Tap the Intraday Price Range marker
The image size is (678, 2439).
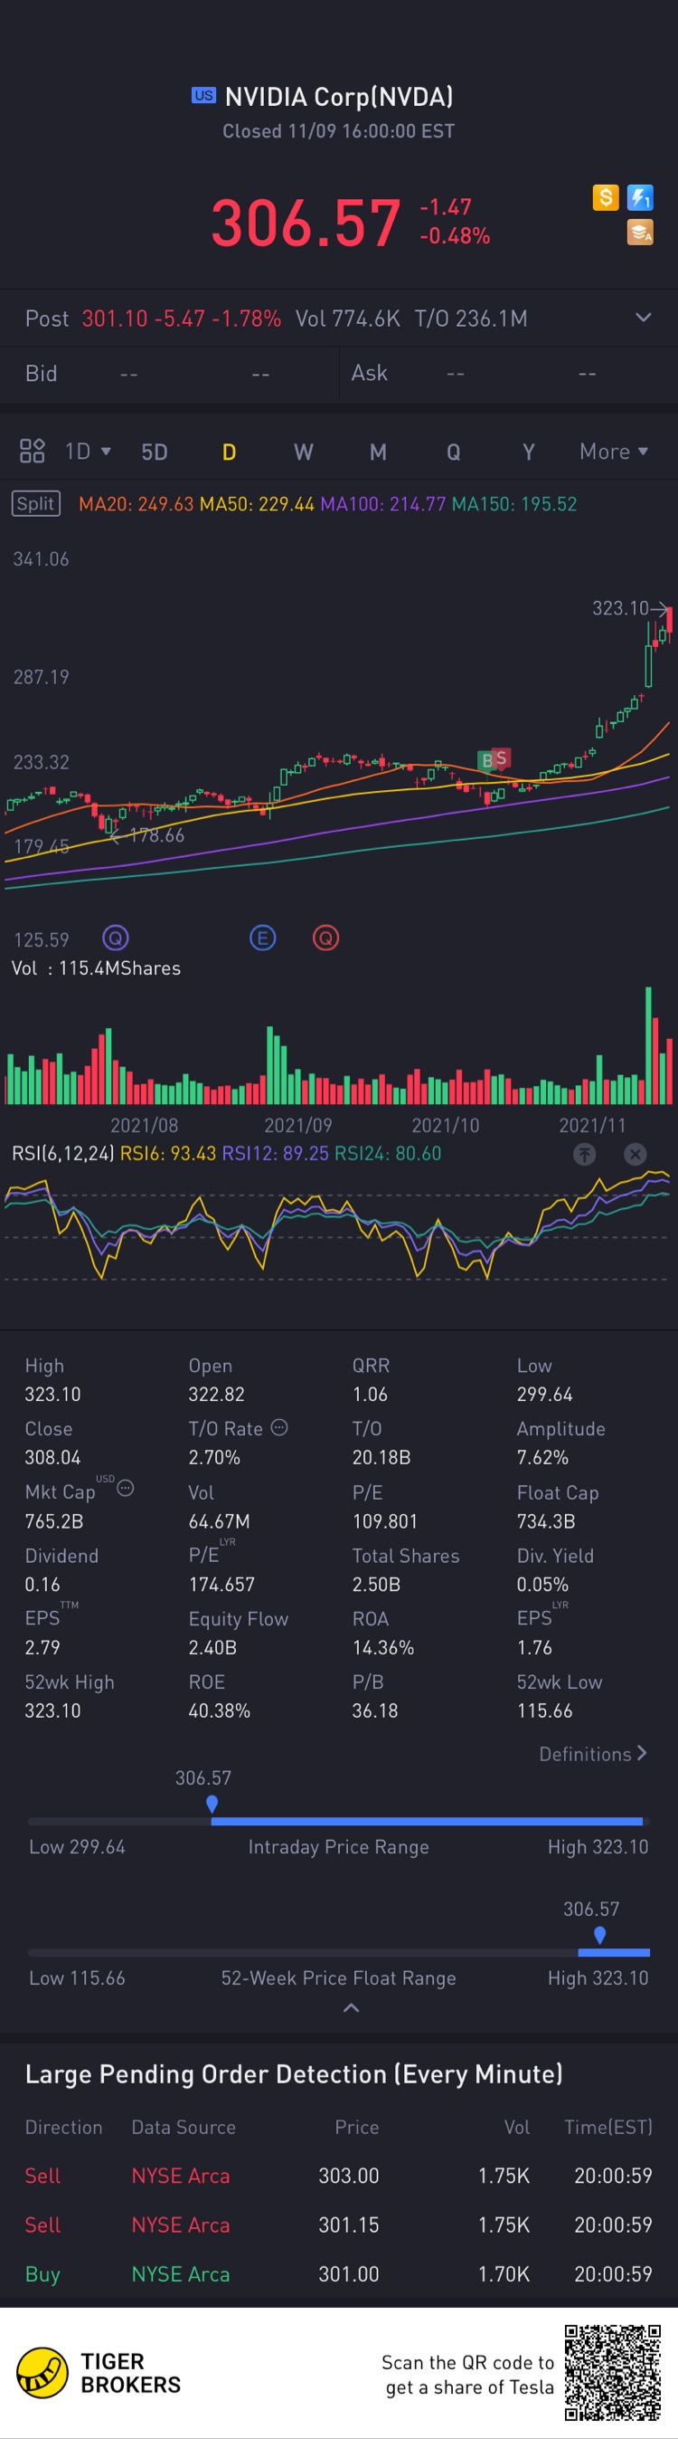click(x=212, y=1804)
